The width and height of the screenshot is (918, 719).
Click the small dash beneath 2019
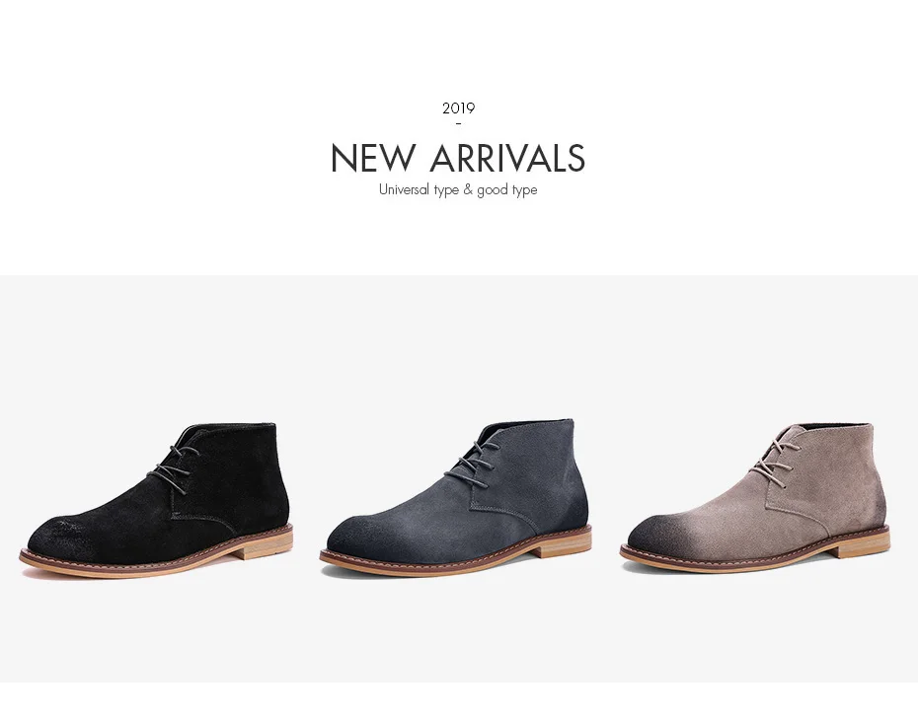coord(458,123)
